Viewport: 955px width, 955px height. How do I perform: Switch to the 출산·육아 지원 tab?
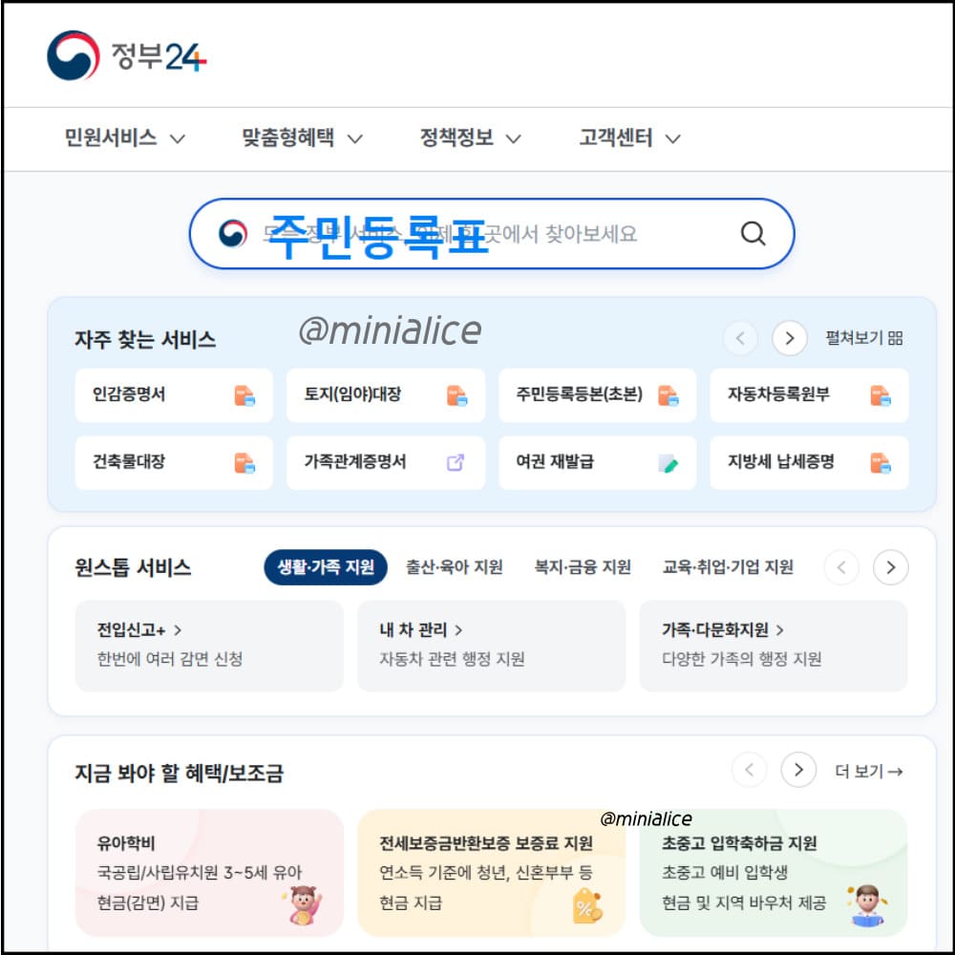click(x=455, y=565)
